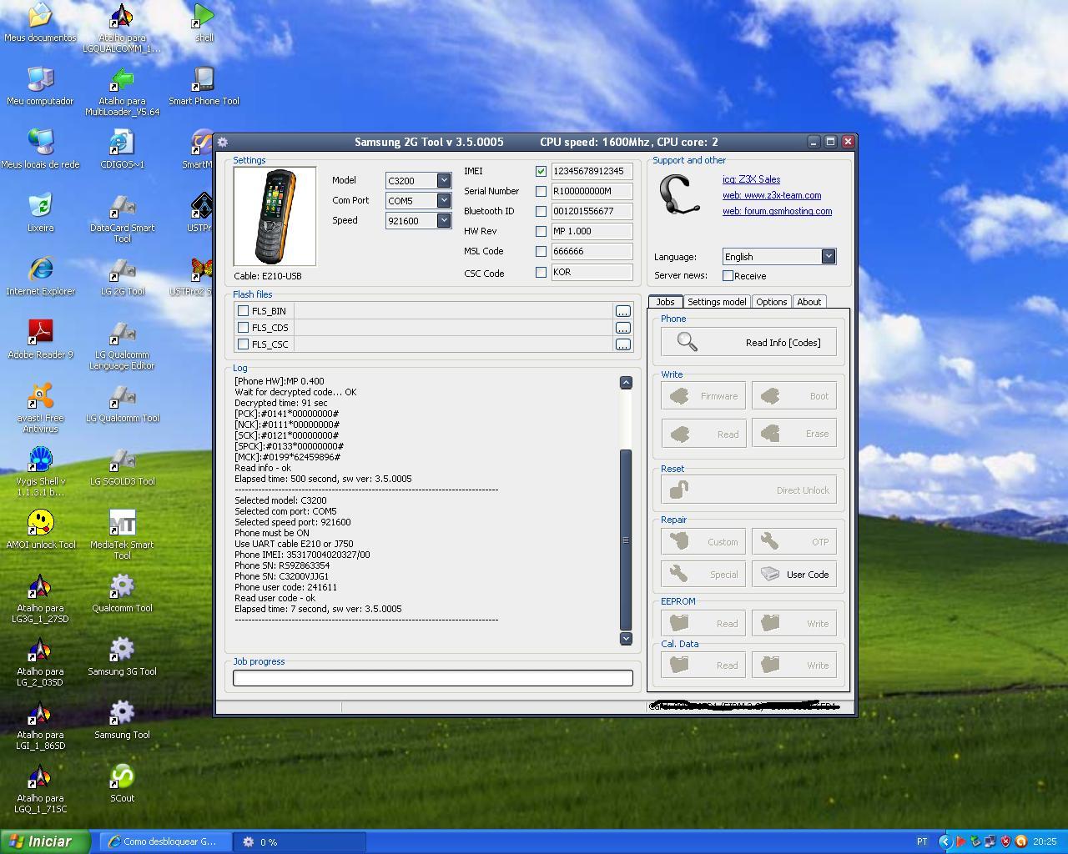Screen dimensions: 1068x854
Task: Open the About tab
Action: 809,302
